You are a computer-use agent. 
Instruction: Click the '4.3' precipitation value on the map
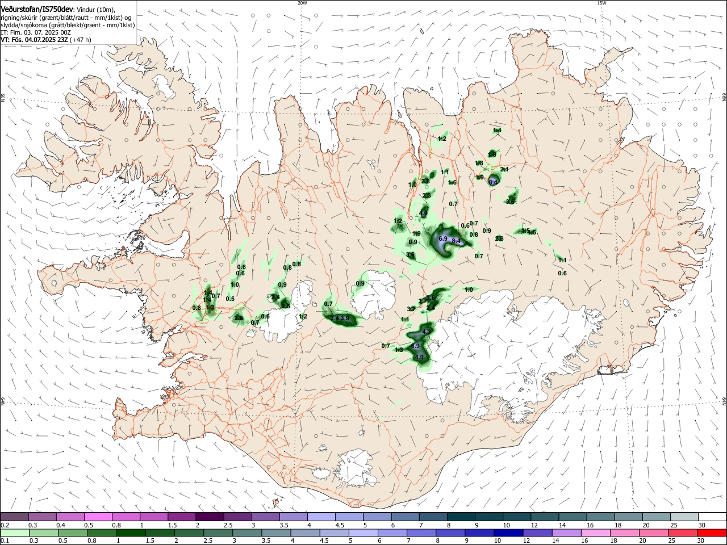coord(427,331)
